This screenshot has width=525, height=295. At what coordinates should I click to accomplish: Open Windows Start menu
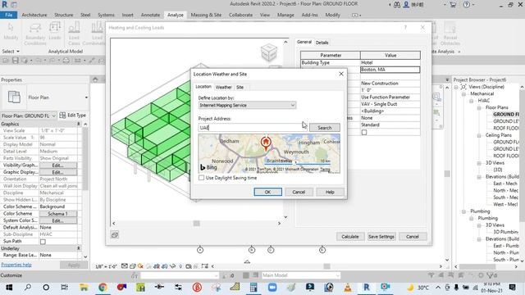(x=9, y=288)
